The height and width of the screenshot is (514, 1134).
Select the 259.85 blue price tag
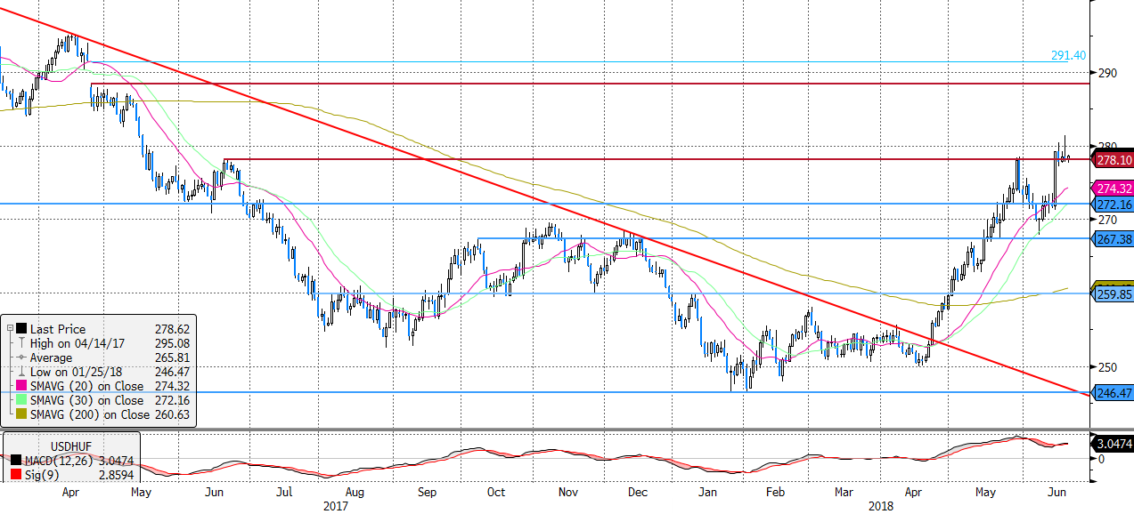point(1113,294)
